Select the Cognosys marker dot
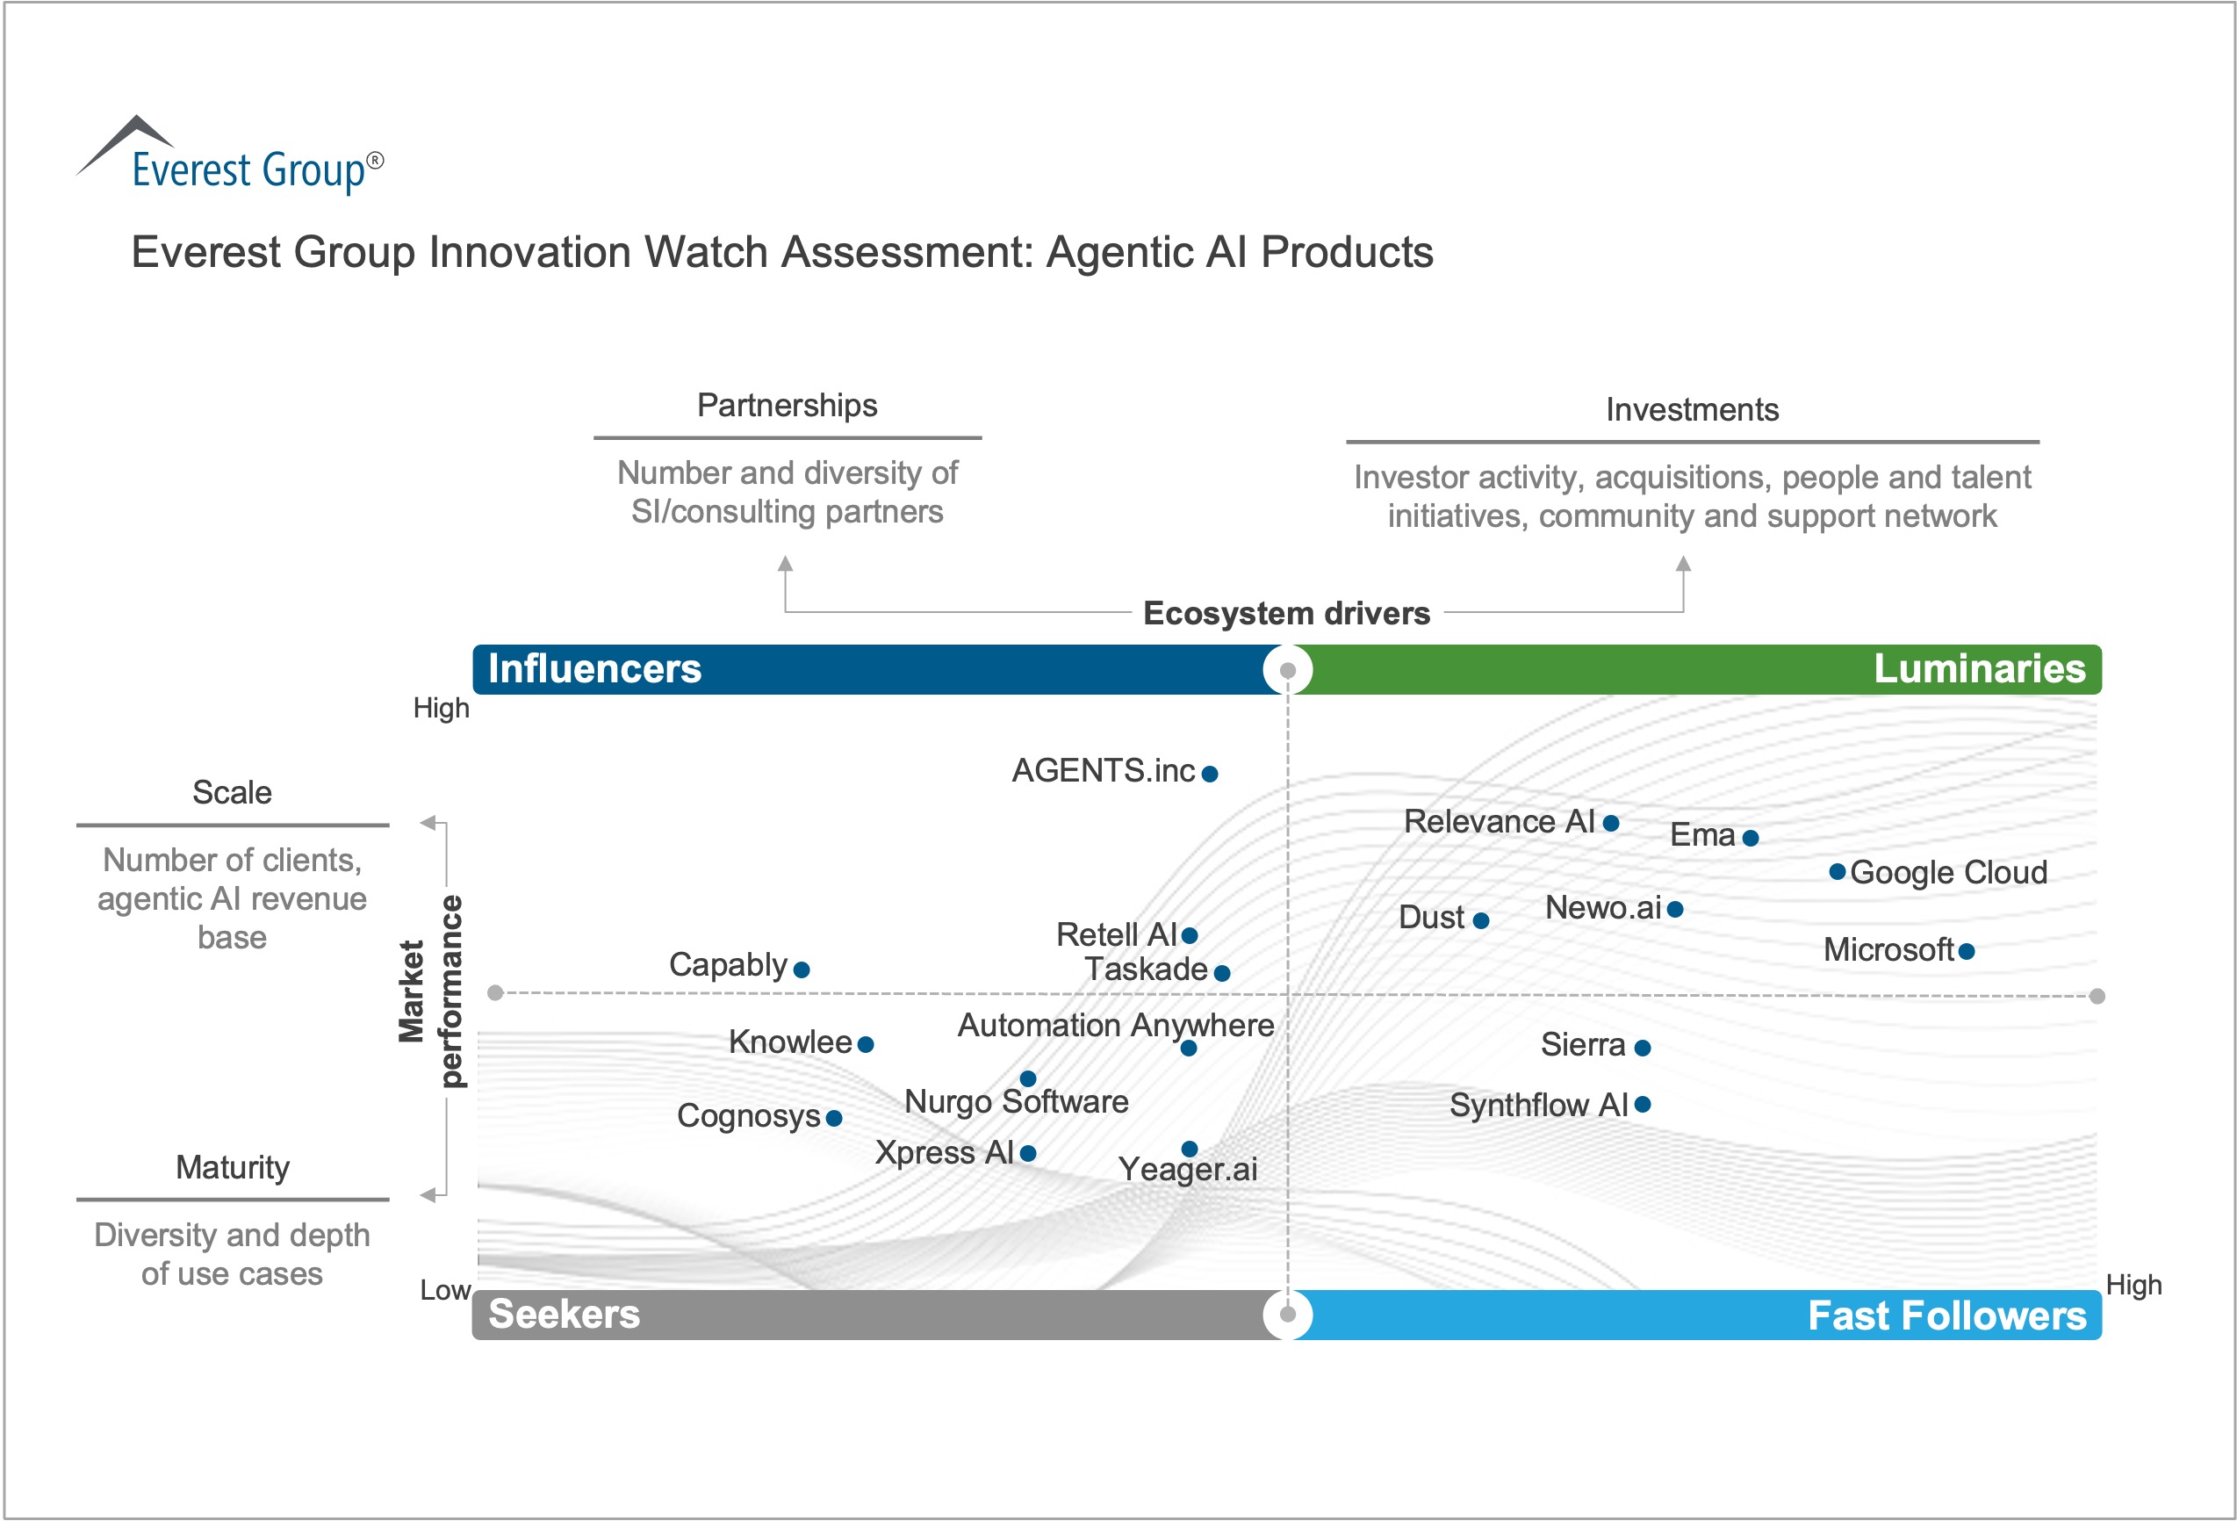The width and height of the screenshot is (2237, 1521). coord(835,1118)
